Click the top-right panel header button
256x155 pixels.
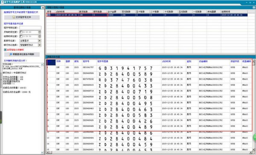pyautogui.click(x=254, y=8)
